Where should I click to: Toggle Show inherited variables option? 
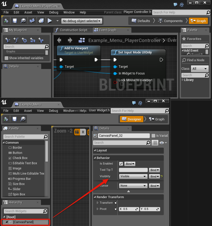tap(6, 58)
